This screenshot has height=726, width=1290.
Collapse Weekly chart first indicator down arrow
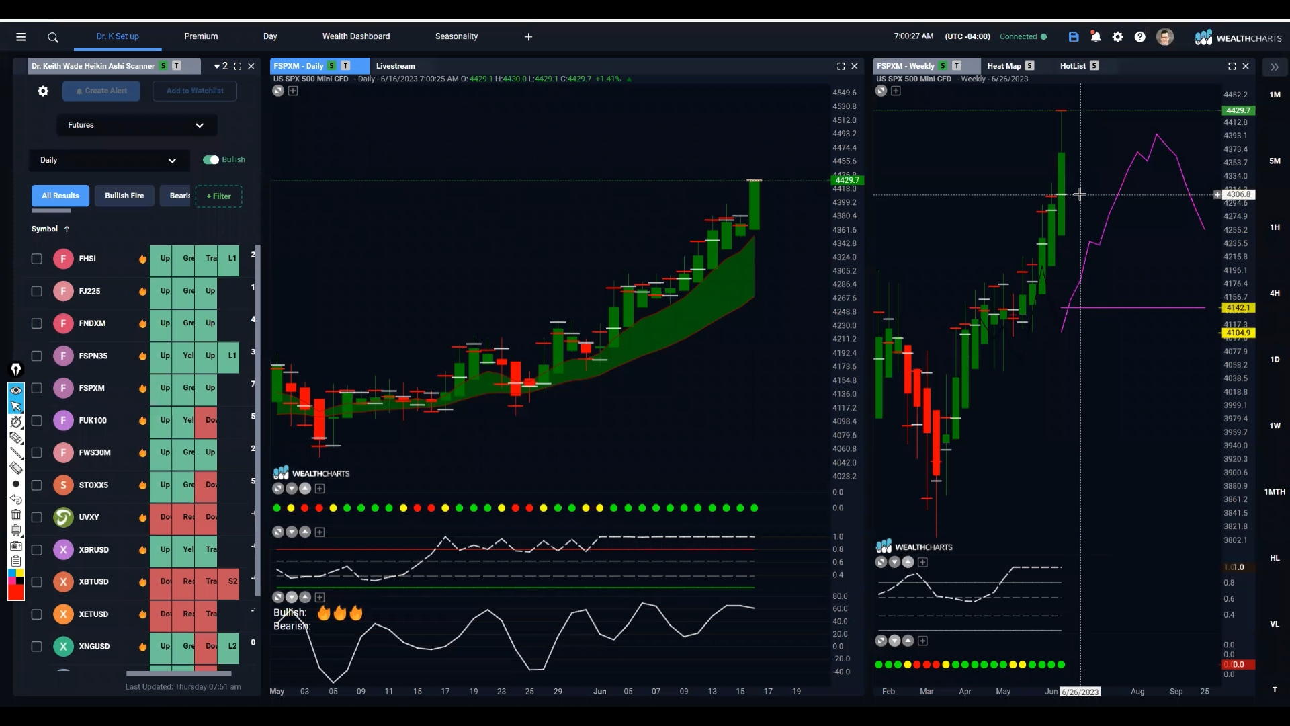(x=894, y=562)
